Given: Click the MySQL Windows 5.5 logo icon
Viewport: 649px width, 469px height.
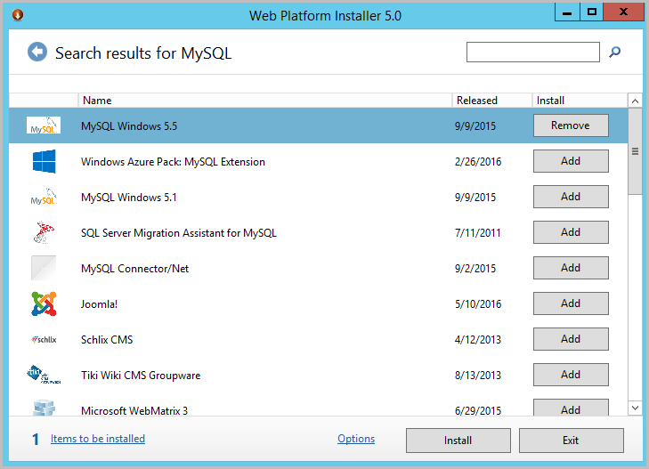Looking at the screenshot, I should coord(44,126).
